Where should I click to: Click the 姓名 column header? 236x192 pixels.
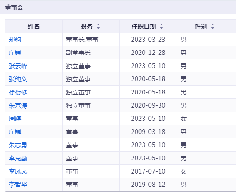pos(33,26)
